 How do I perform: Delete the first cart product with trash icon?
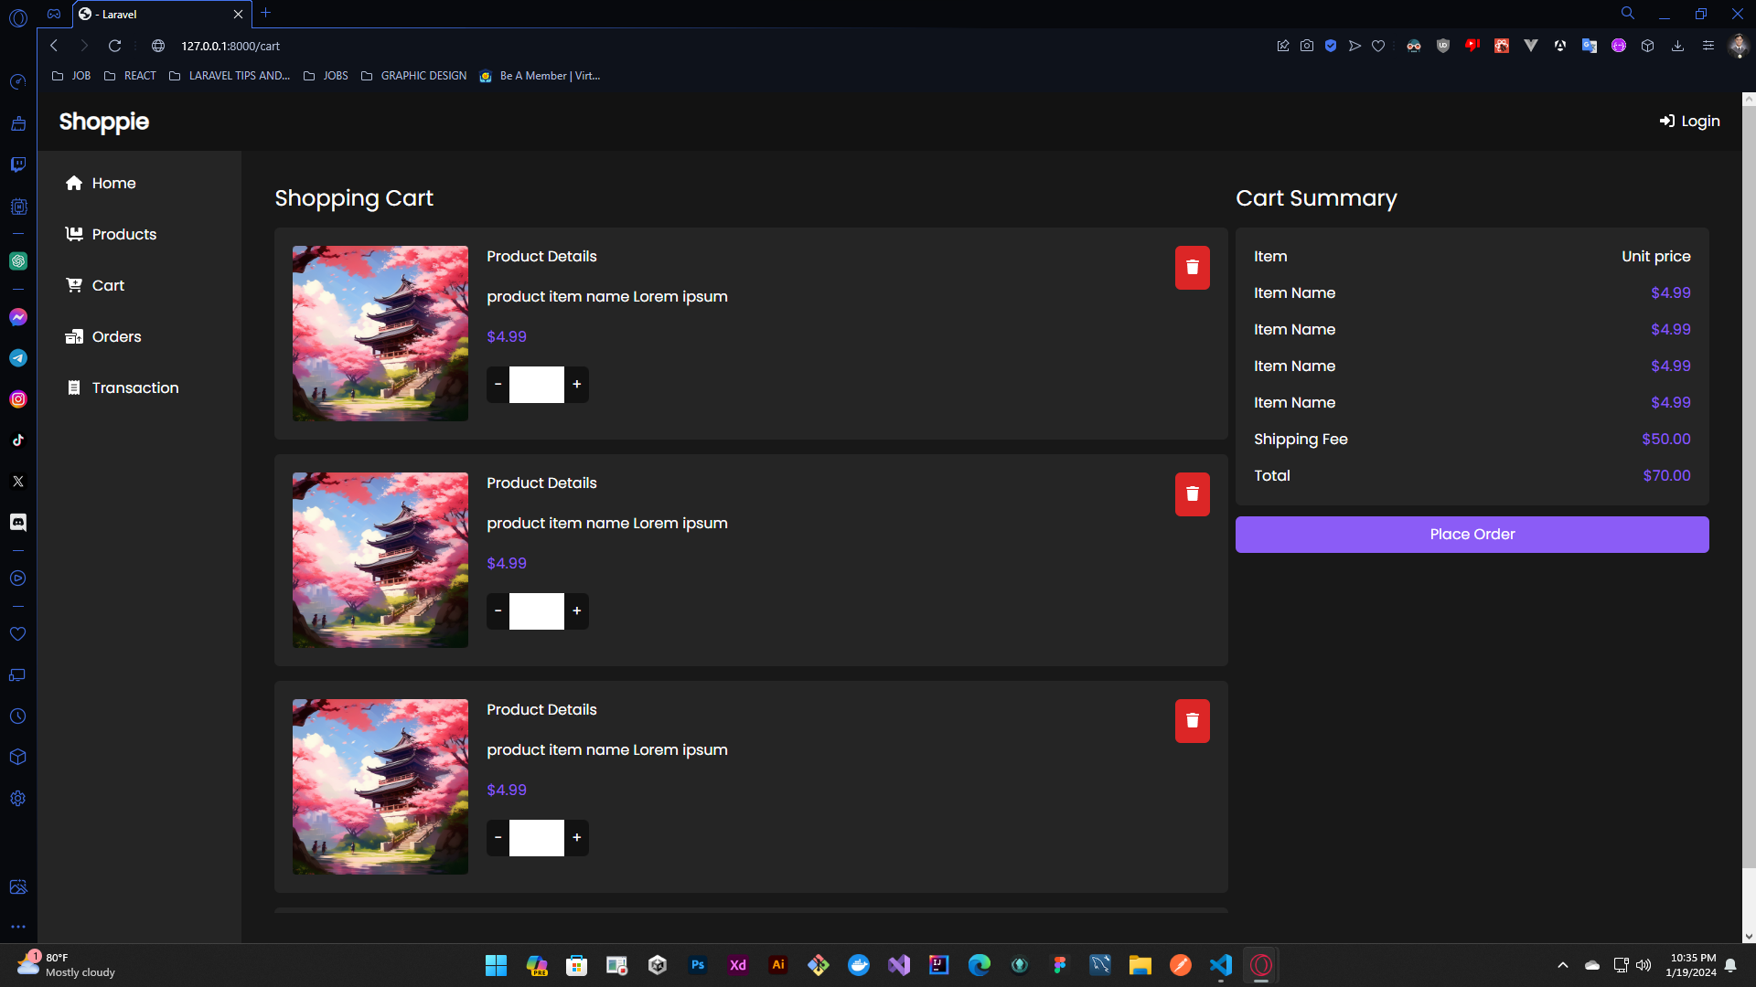[1192, 268]
